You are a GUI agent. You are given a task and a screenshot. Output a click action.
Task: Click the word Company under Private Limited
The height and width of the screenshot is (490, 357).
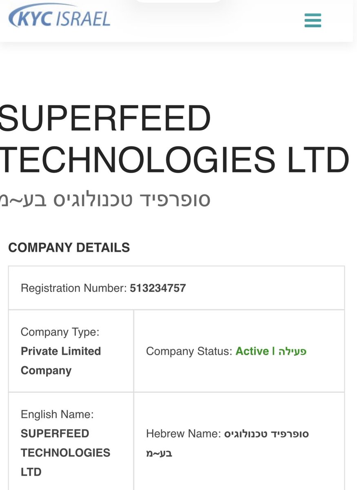click(46, 370)
